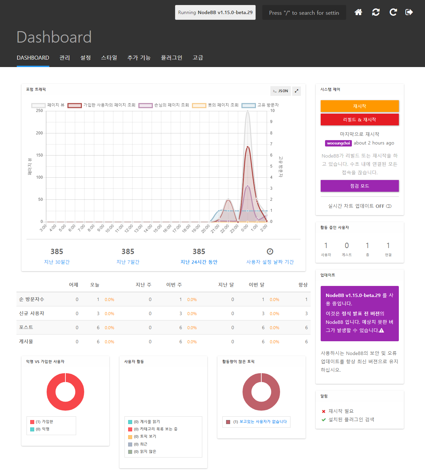Click the red X beside 재시작 필요
The image size is (425, 475).
point(324,411)
